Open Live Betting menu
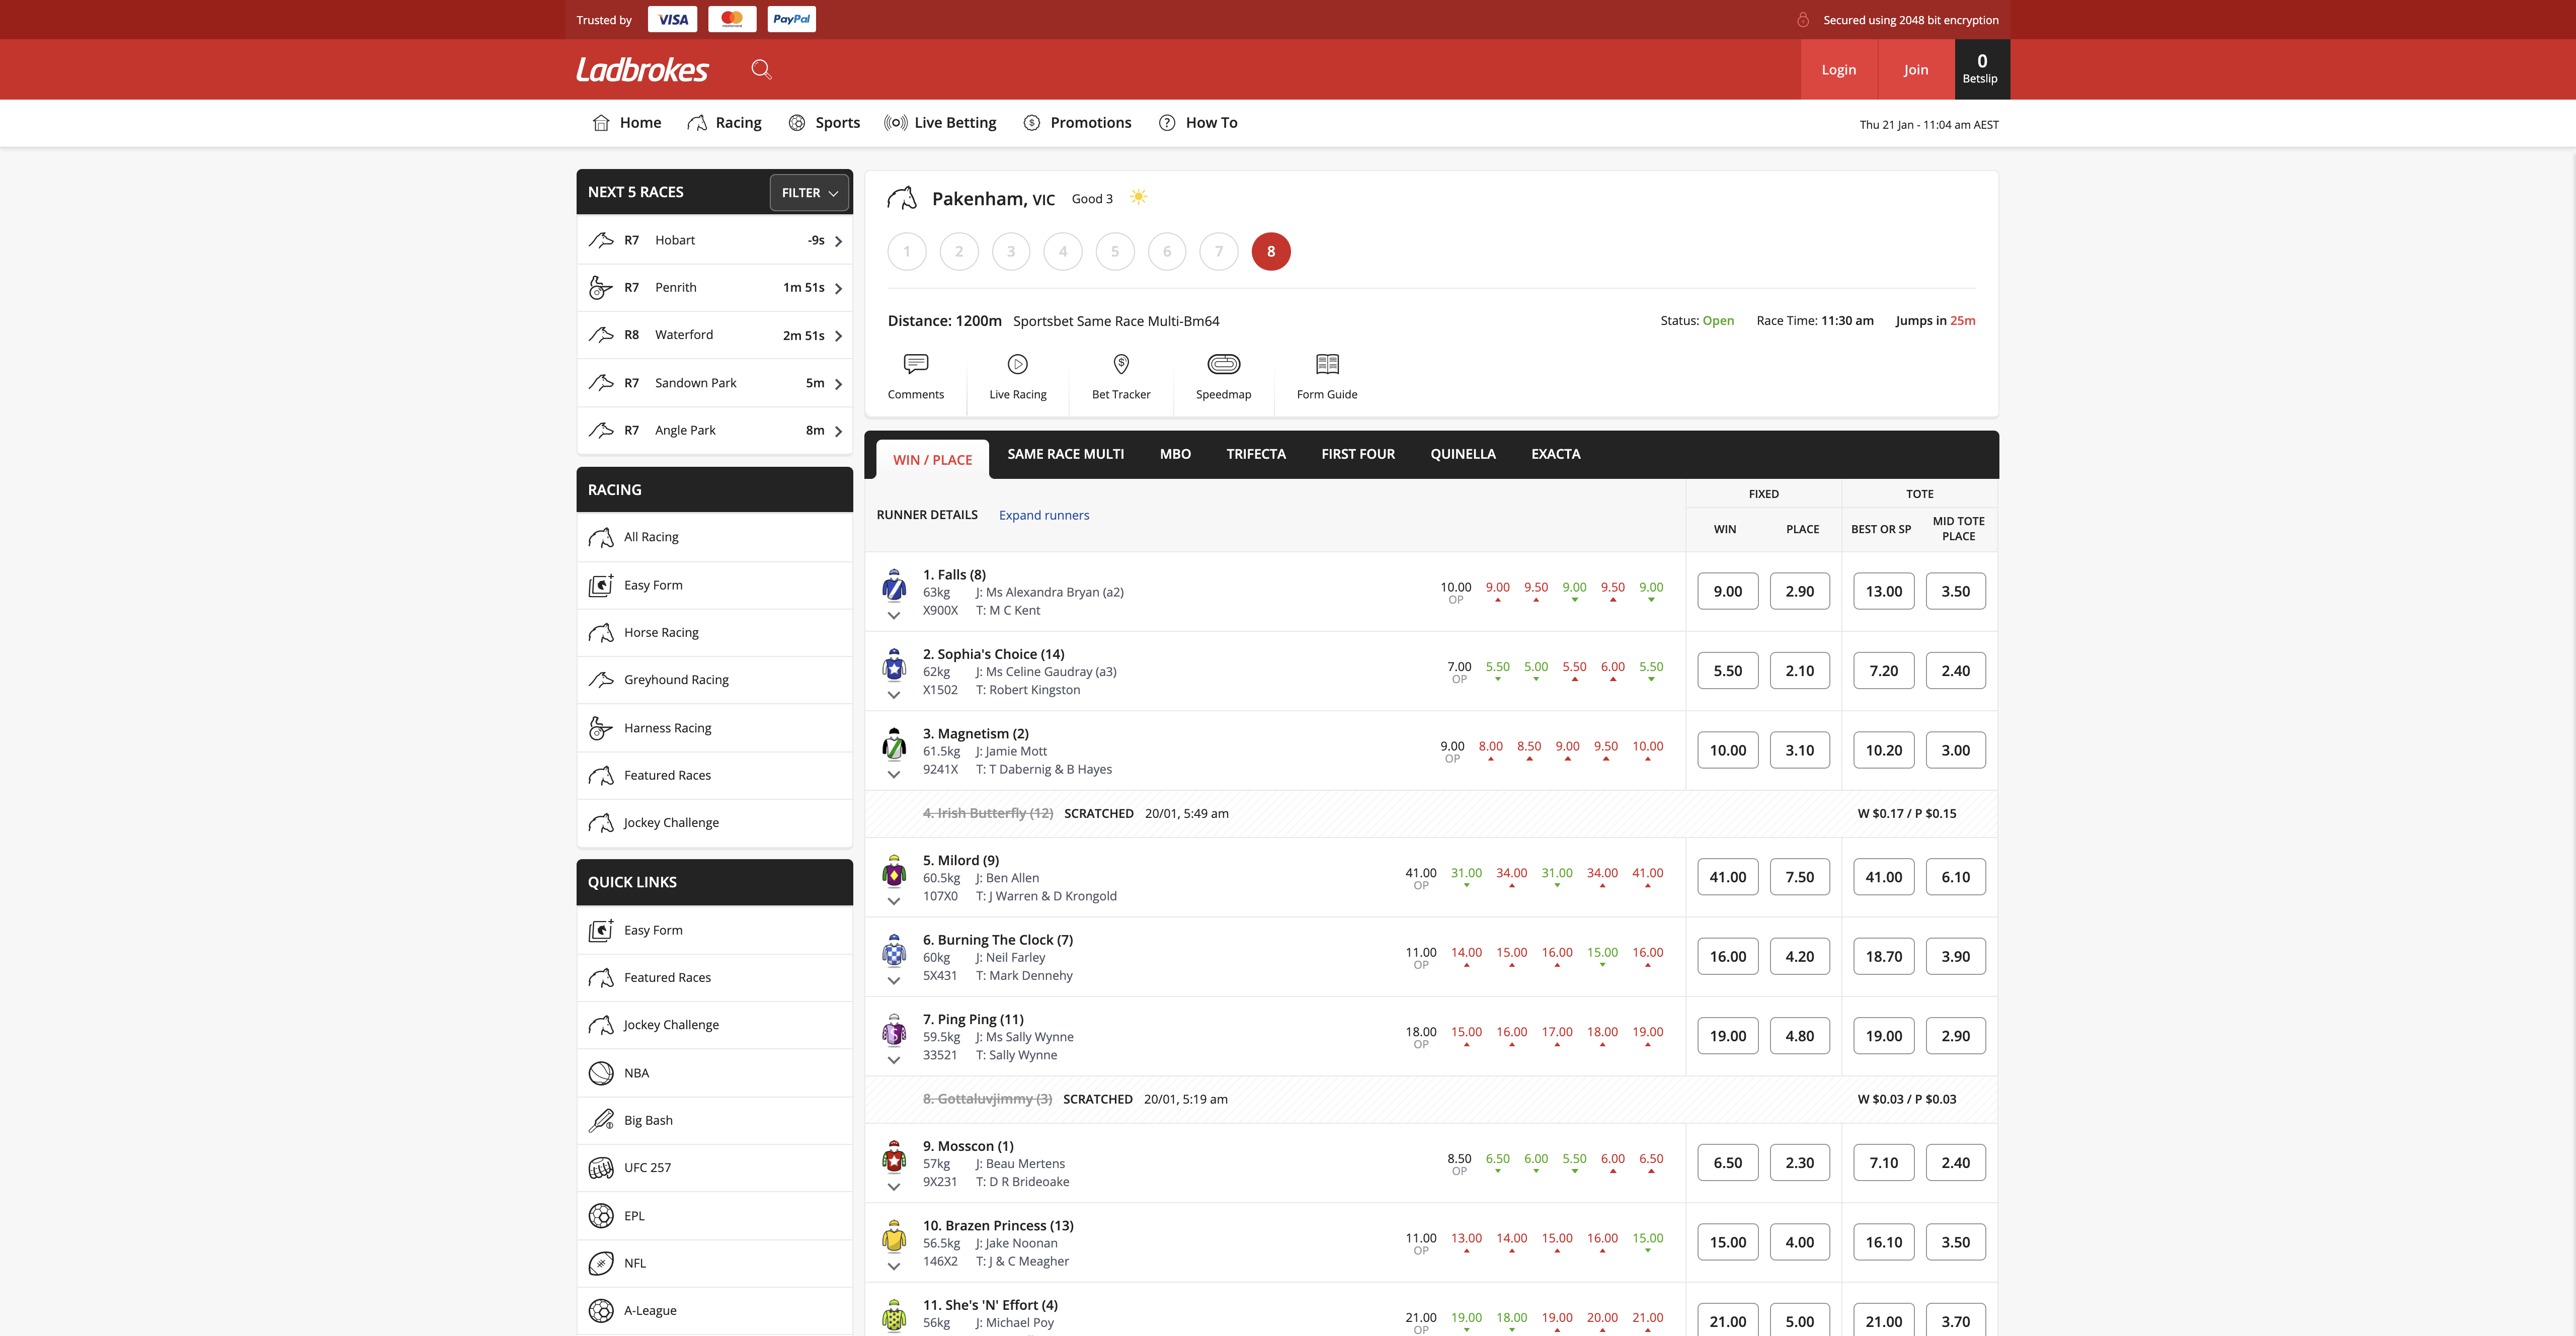The height and width of the screenshot is (1336, 2576). coord(940,123)
